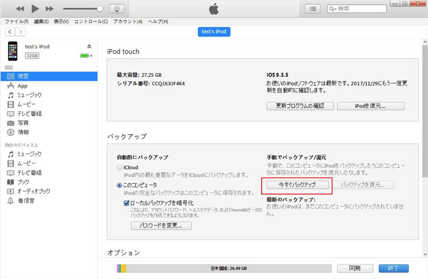The height and width of the screenshot is (279, 428).
Task: Click the scrollbar up arrow
Action: [425, 42]
